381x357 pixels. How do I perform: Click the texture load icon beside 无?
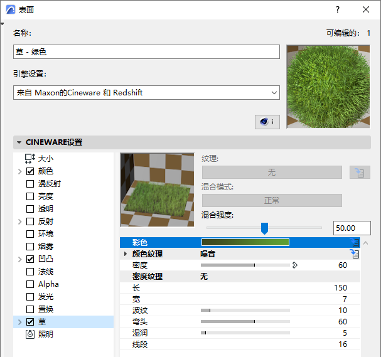(x=360, y=173)
